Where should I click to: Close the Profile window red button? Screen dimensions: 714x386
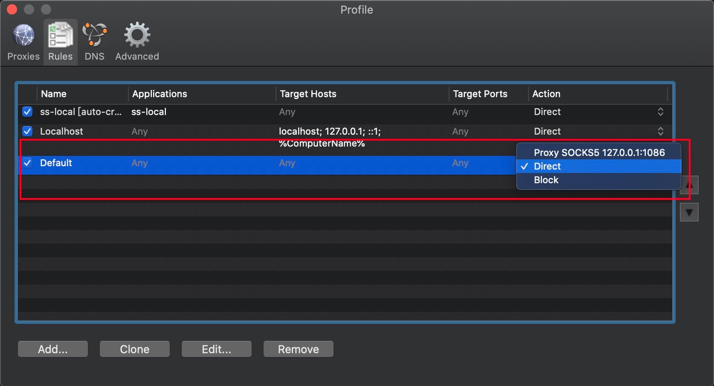(x=12, y=9)
